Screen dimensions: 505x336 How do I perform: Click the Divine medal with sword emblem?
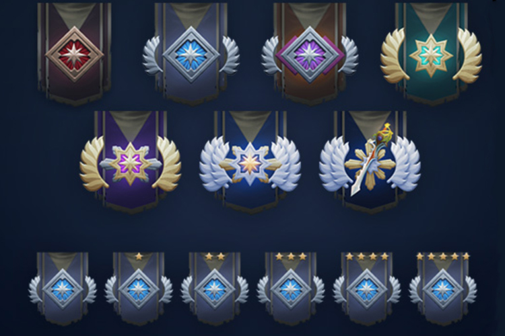pyautogui.click(x=370, y=161)
